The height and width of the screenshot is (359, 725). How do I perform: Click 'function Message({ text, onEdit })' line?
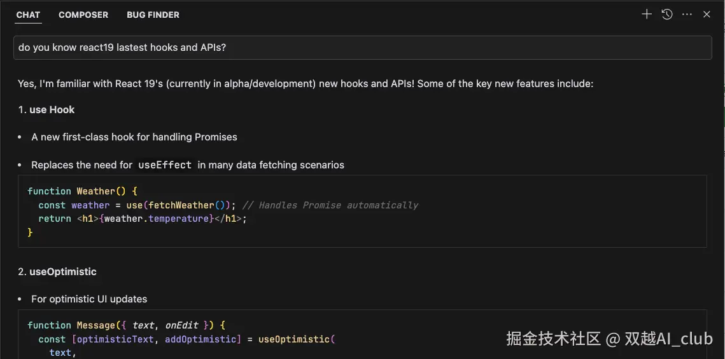click(126, 325)
